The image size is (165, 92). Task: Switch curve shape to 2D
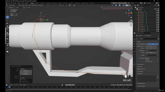(x=142, y=44)
